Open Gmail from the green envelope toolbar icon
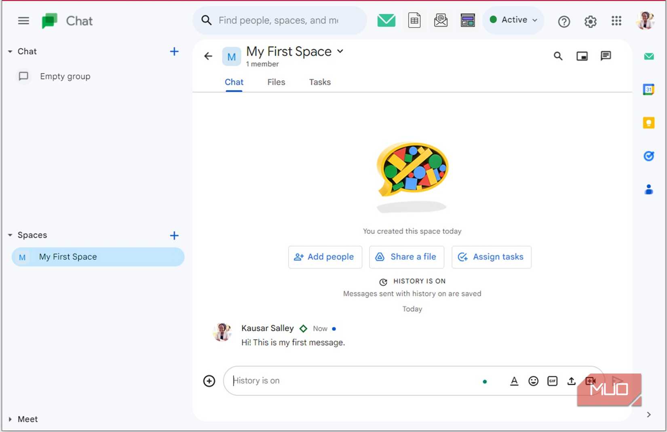Image resolution: width=667 pixels, height=432 pixels. (386, 20)
